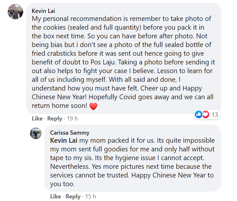This screenshot has height=201, width=237.
Task: Open the 19 h timestamp link
Action: click(x=72, y=119)
